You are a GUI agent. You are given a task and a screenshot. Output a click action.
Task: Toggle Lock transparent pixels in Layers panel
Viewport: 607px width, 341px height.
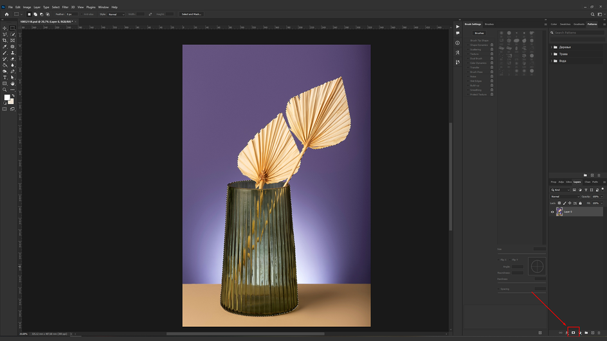[559, 203]
